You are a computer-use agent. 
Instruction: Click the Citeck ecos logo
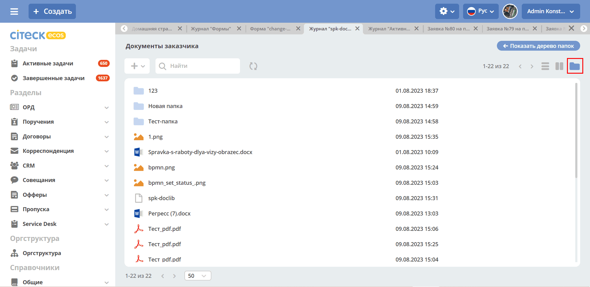[x=38, y=35]
